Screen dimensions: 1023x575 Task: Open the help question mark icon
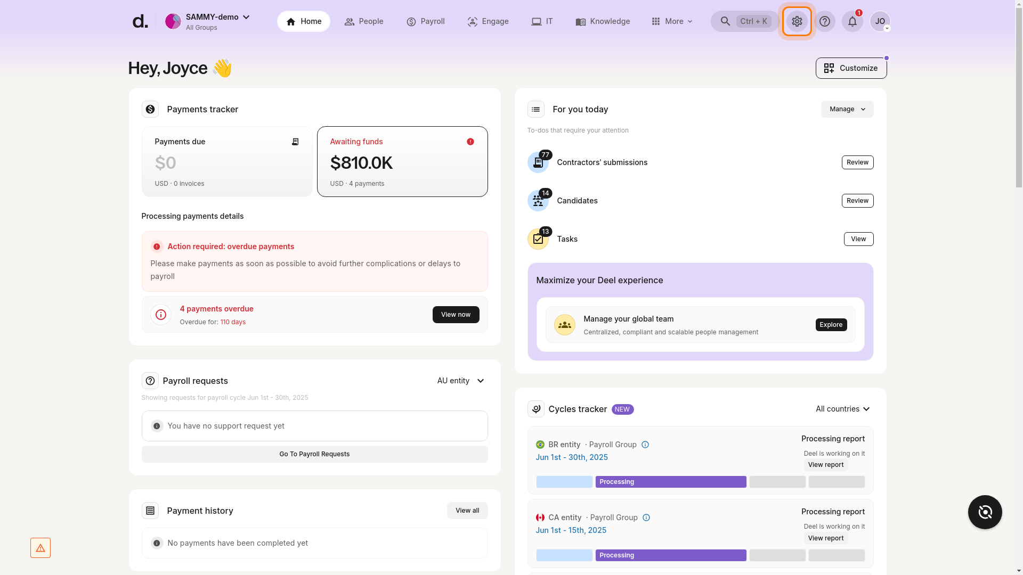(x=824, y=21)
